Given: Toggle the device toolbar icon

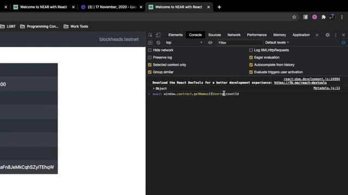Looking at the screenshot, I should pos(158,35).
